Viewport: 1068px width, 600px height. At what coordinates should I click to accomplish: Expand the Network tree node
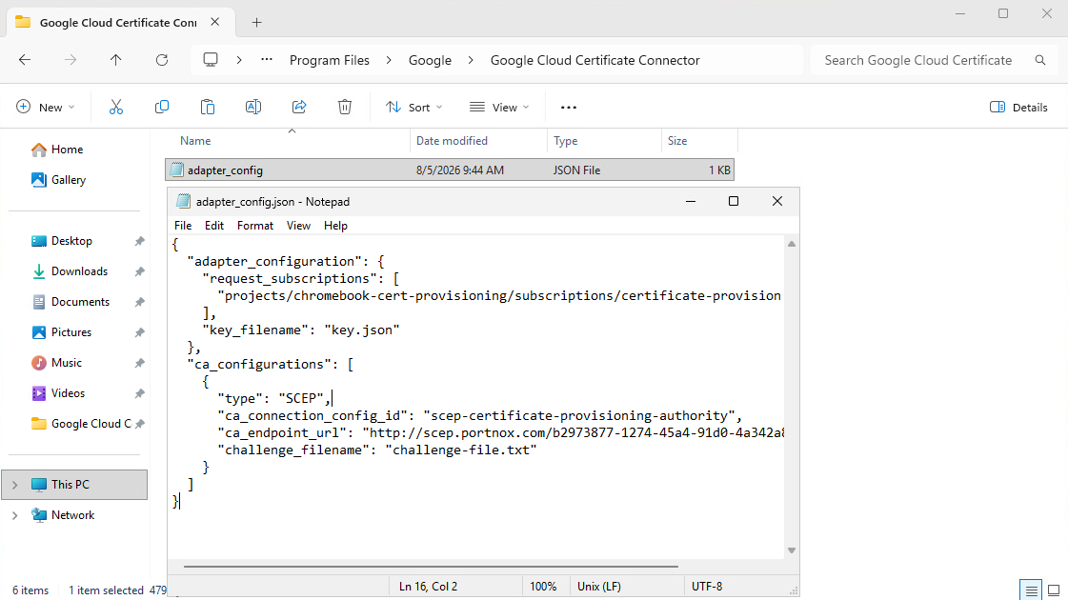(14, 515)
